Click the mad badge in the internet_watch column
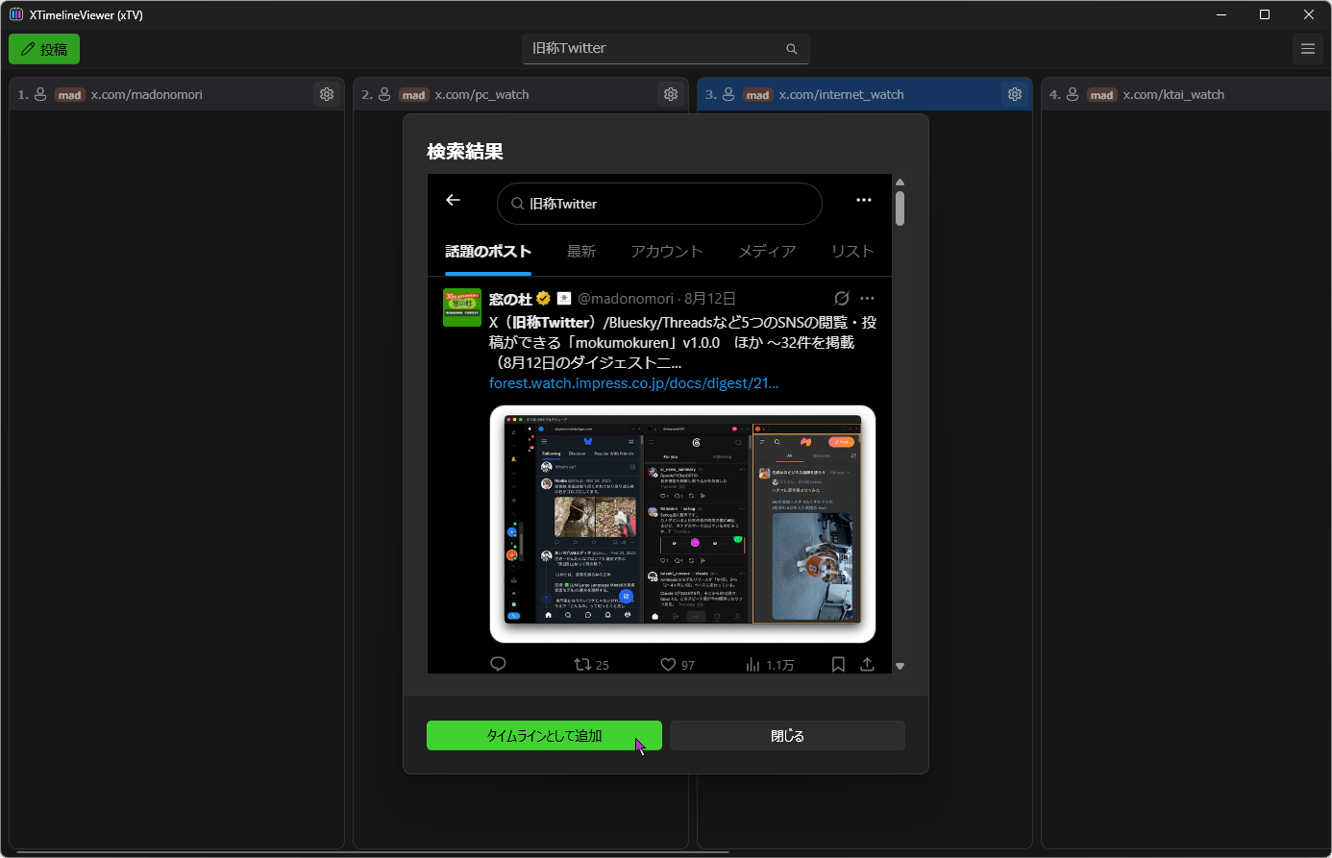 click(x=758, y=95)
